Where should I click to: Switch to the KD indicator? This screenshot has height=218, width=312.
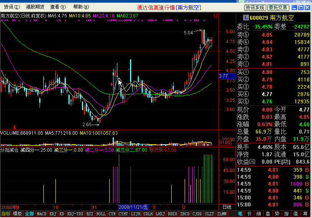click(62, 214)
